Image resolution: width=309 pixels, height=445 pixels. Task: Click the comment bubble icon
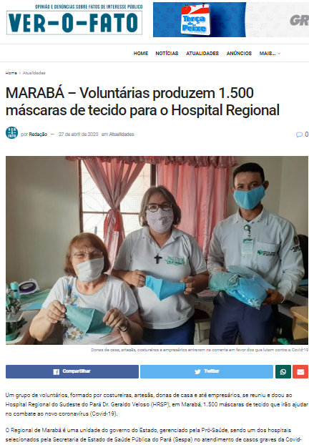(x=299, y=135)
